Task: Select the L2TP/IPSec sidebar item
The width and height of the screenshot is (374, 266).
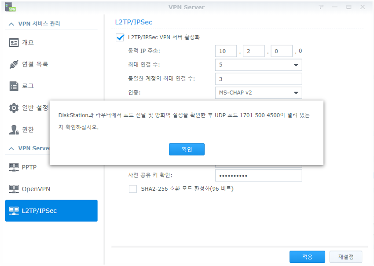Action: [51, 211]
